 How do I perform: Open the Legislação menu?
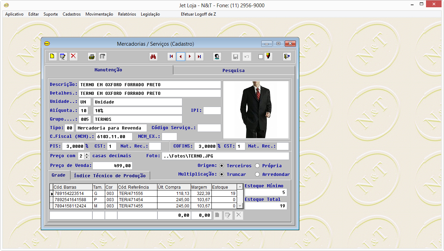click(150, 14)
